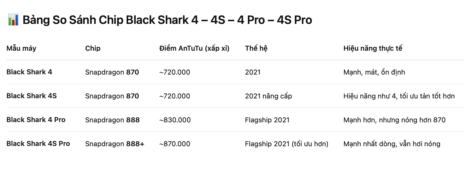The image size is (466, 173).
Task: Click the "Flagship 2021 (tối ưu hơn)" cell
Action: point(286,144)
